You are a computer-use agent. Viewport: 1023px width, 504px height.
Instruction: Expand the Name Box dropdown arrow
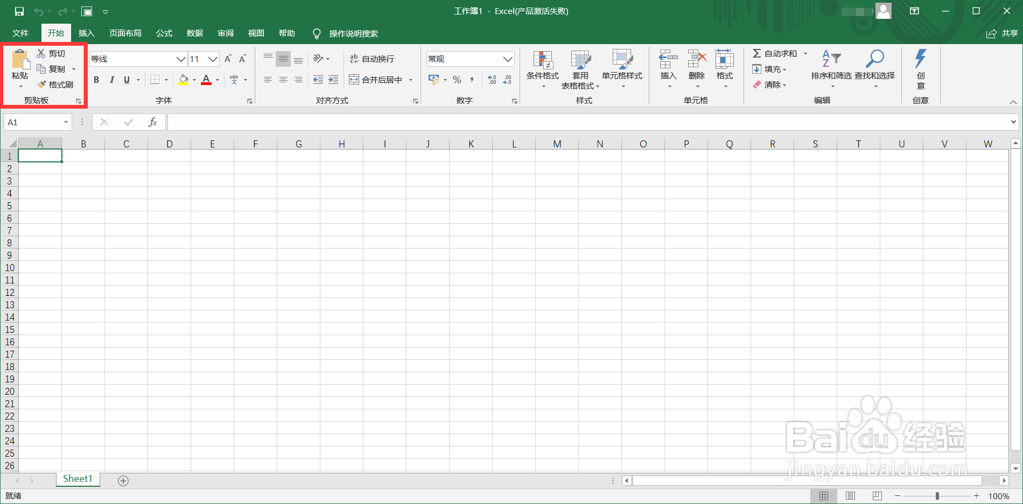tap(66, 122)
